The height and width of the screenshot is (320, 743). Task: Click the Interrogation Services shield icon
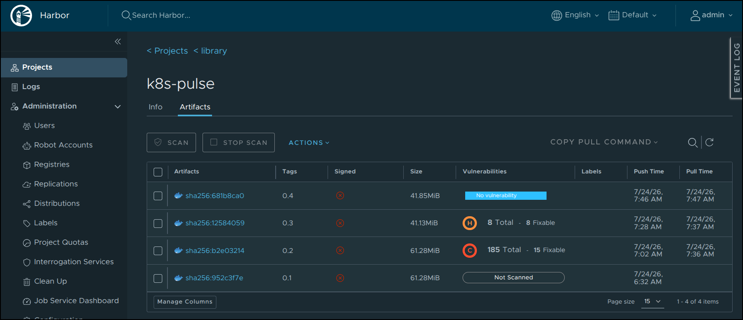(27, 262)
